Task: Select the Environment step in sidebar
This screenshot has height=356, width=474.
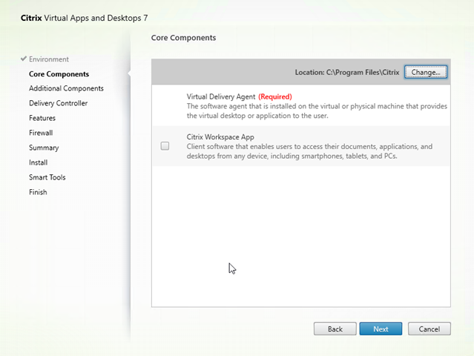Action: pyautogui.click(x=49, y=59)
